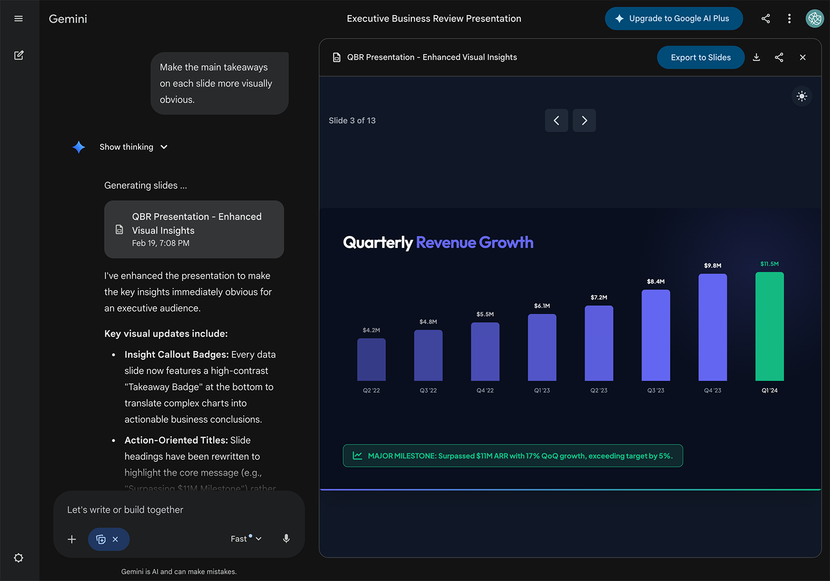The image size is (830, 581).
Task: Share the conversation from the top bar
Action: (765, 19)
